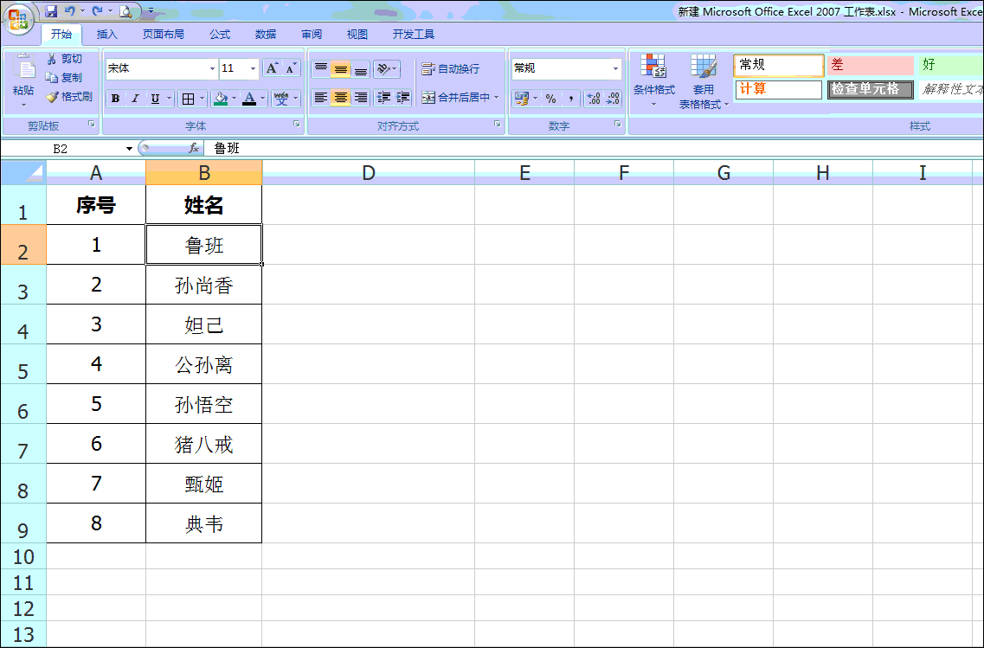Open font name 宋体 dropdown

point(212,68)
